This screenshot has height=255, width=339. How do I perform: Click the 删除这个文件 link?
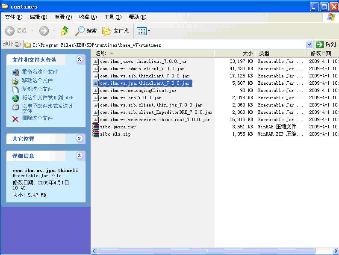37,118
